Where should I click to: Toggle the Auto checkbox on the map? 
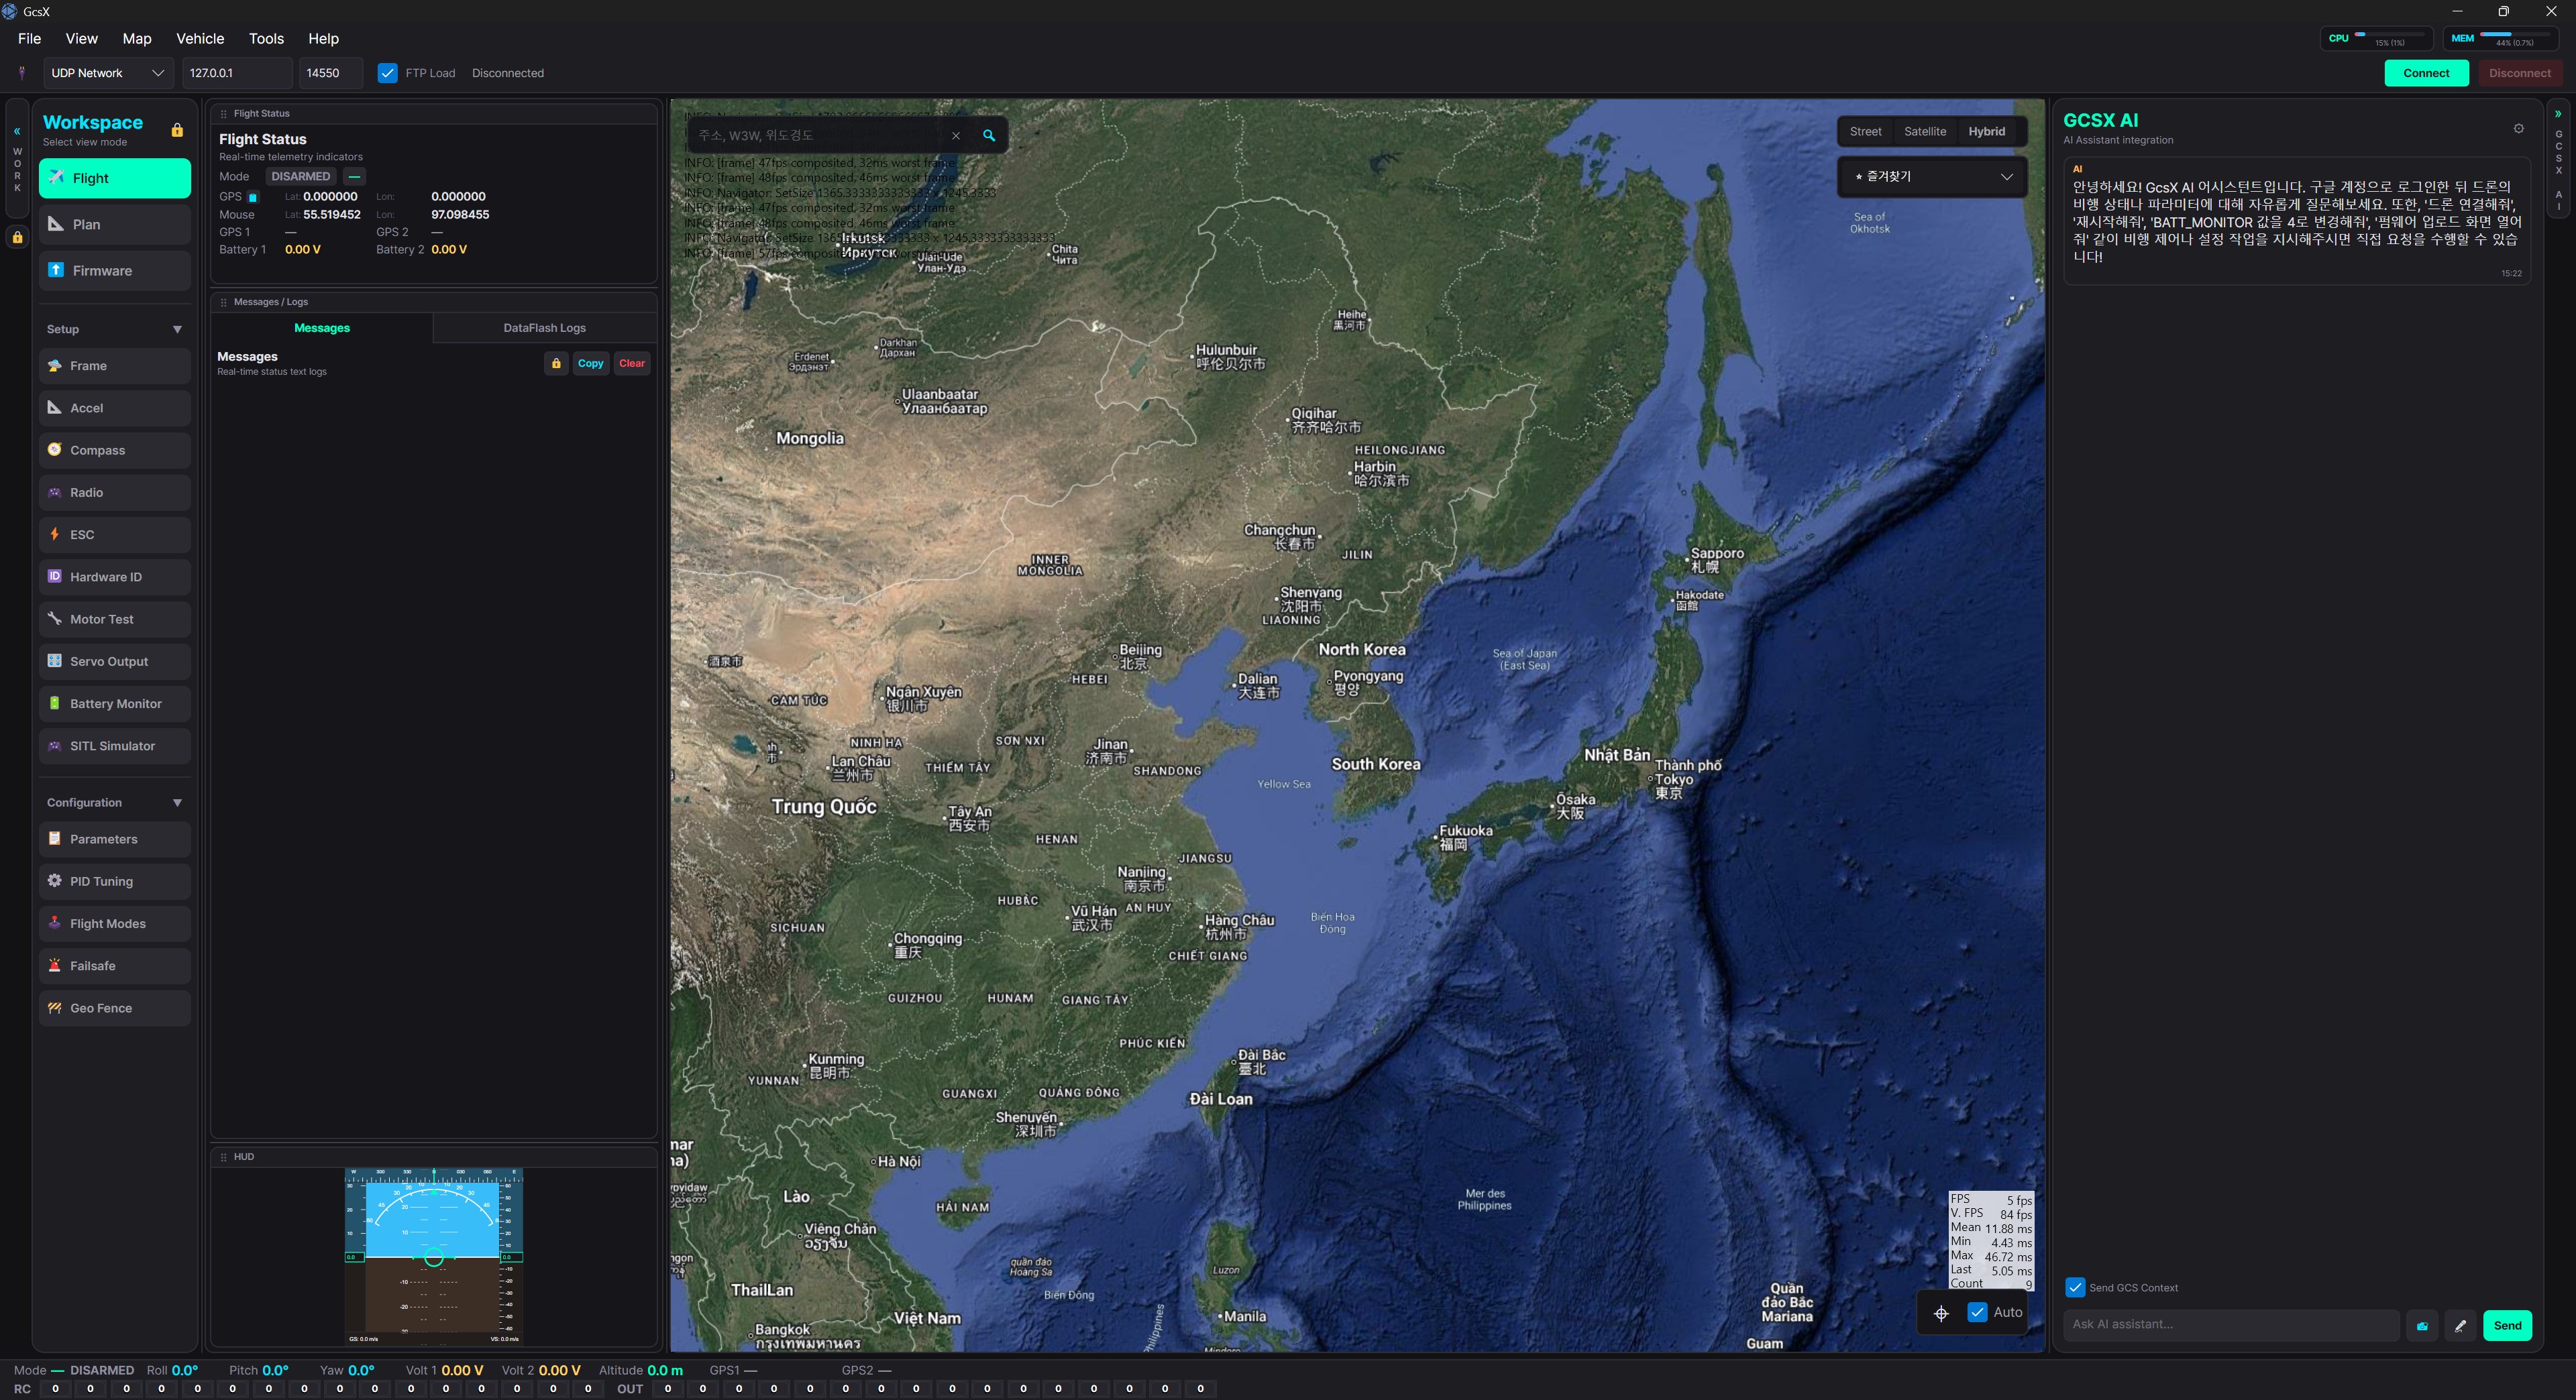(1977, 1312)
